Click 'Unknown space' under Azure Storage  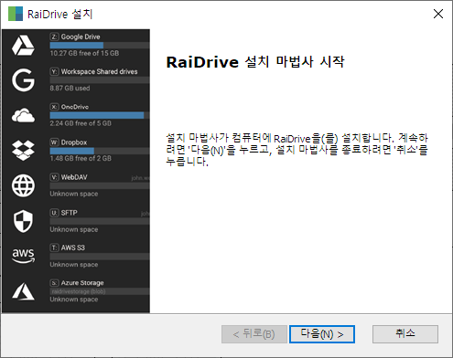click(74, 300)
